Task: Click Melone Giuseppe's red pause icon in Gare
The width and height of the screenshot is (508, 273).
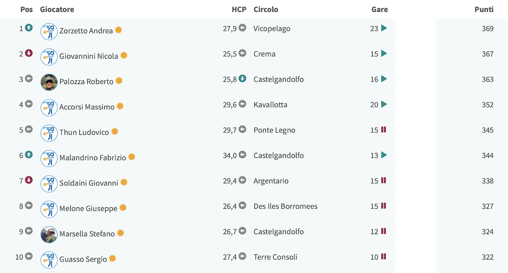Action: (383, 206)
